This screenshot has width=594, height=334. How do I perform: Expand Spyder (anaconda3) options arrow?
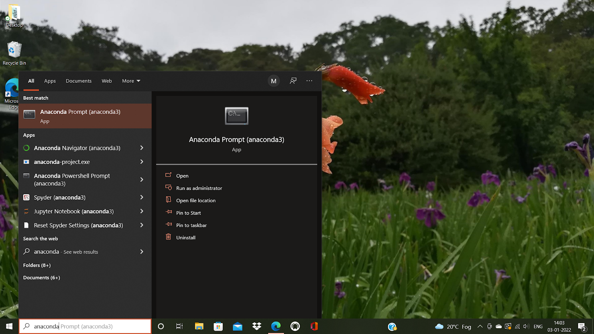click(x=141, y=197)
